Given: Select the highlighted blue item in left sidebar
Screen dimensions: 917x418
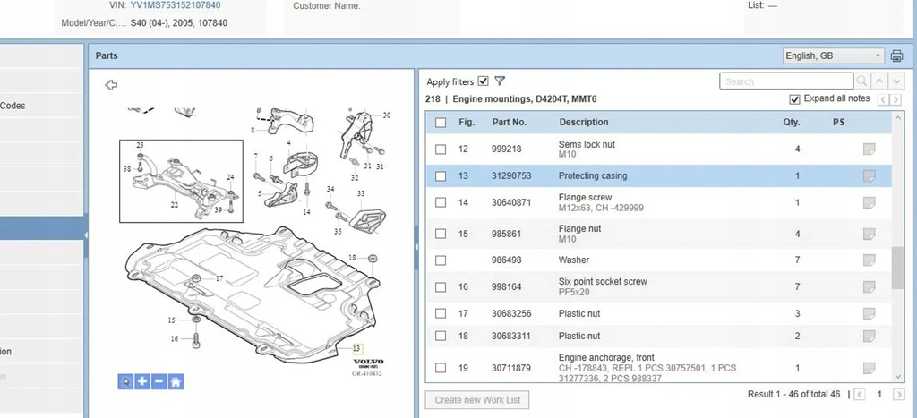Looking at the screenshot, I should coord(42,228).
